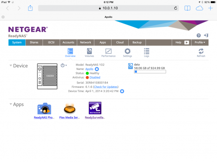The image size is (217, 162).
Task: Collapse the Apps section triangle
Action: click(10, 104)
